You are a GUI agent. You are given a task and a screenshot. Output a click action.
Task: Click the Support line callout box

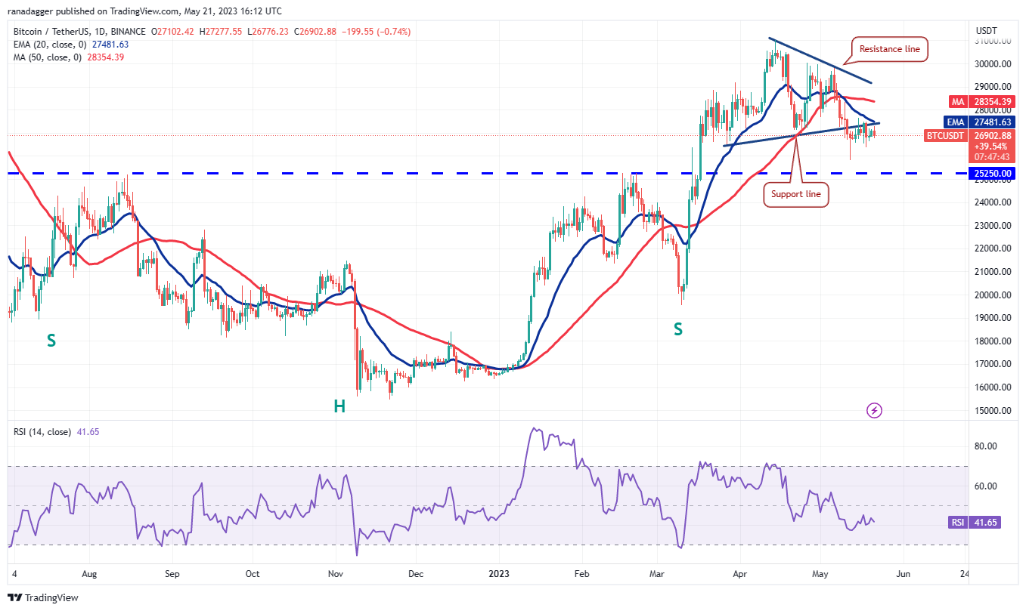[795, 194]
